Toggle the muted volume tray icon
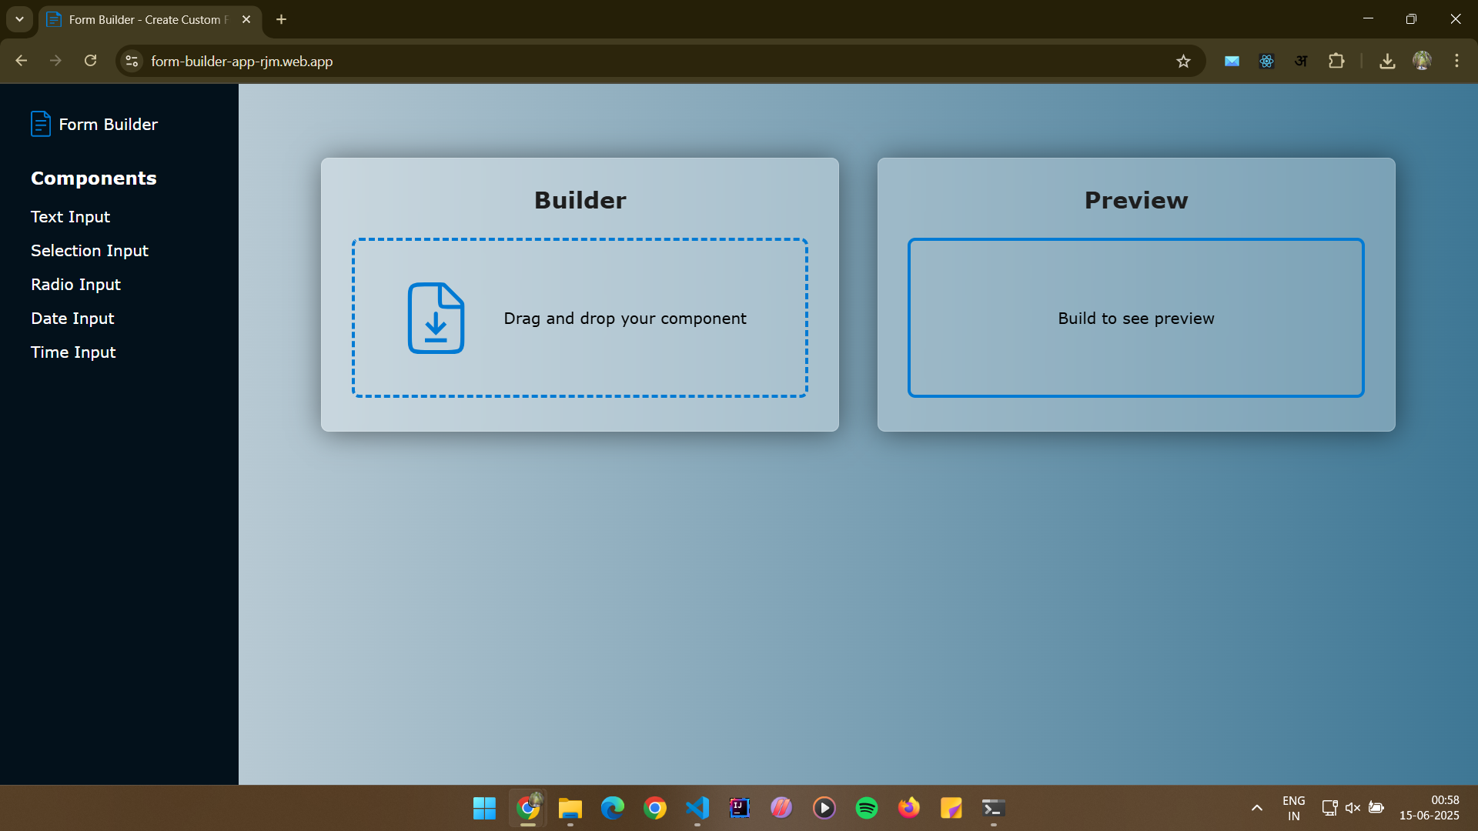1478x831 pixels. pos(1353,808)
